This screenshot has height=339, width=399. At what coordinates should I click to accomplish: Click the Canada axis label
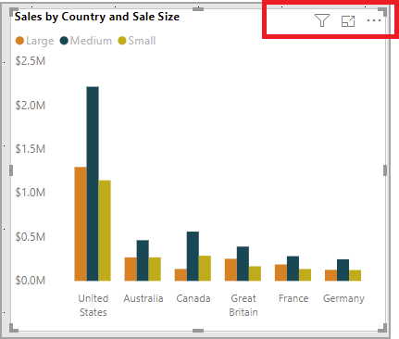point(193,298)
